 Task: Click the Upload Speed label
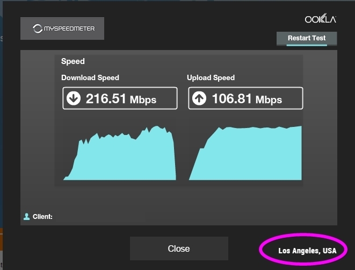tap(211, 77)
